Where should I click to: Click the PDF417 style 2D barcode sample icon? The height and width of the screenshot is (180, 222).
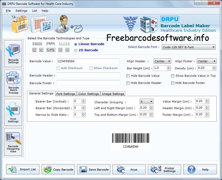coord(51,50)
